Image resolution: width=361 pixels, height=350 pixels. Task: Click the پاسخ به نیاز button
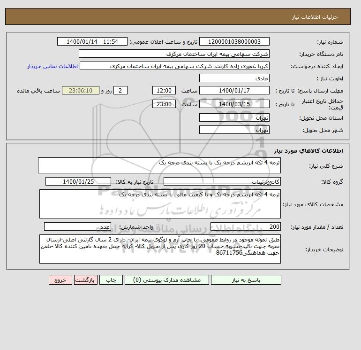246,280
